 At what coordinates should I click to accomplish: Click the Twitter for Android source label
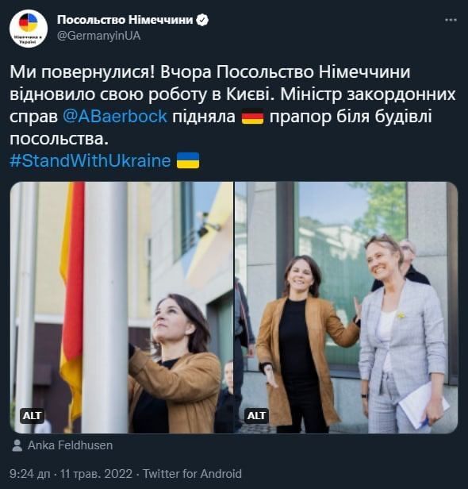click(192, 474)
